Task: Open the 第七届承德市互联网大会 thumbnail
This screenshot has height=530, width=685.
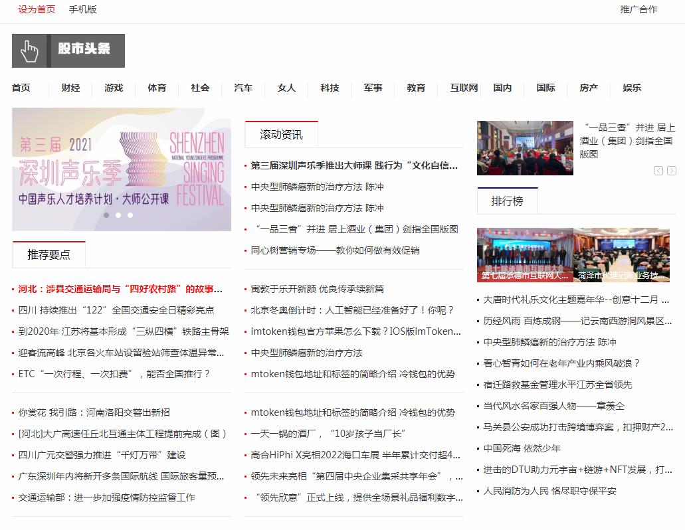Action: pyautogui.click(x=525, y=254)
